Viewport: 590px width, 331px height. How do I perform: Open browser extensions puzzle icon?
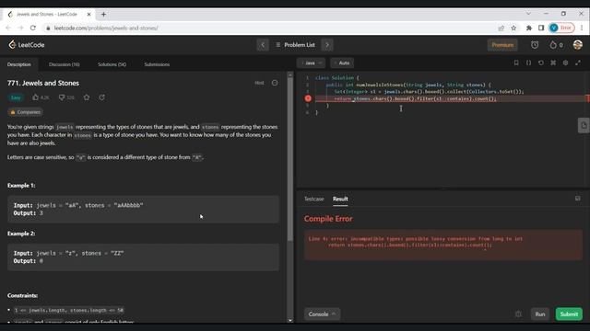click(x=528, y=28)
